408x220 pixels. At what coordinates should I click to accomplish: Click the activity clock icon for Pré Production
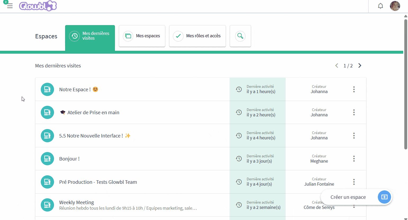pyautogui.click(x=239, y=182)
